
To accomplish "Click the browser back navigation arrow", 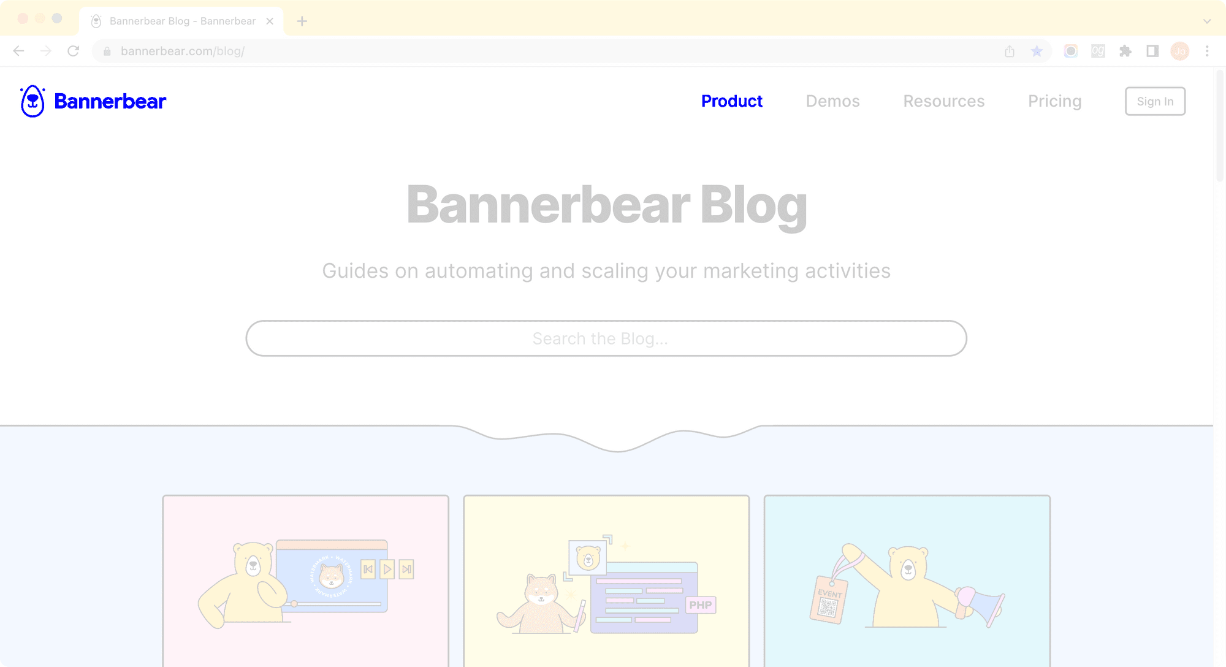I will click(18, 51).
